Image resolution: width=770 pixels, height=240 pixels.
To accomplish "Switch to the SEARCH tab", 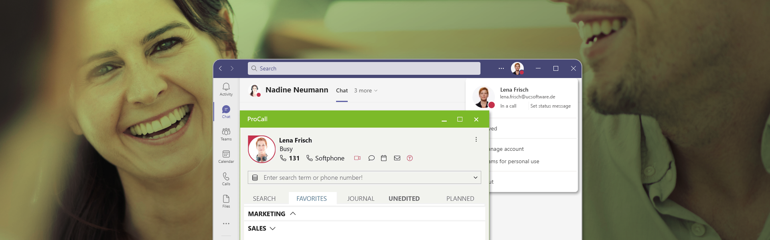I will 264,198.
